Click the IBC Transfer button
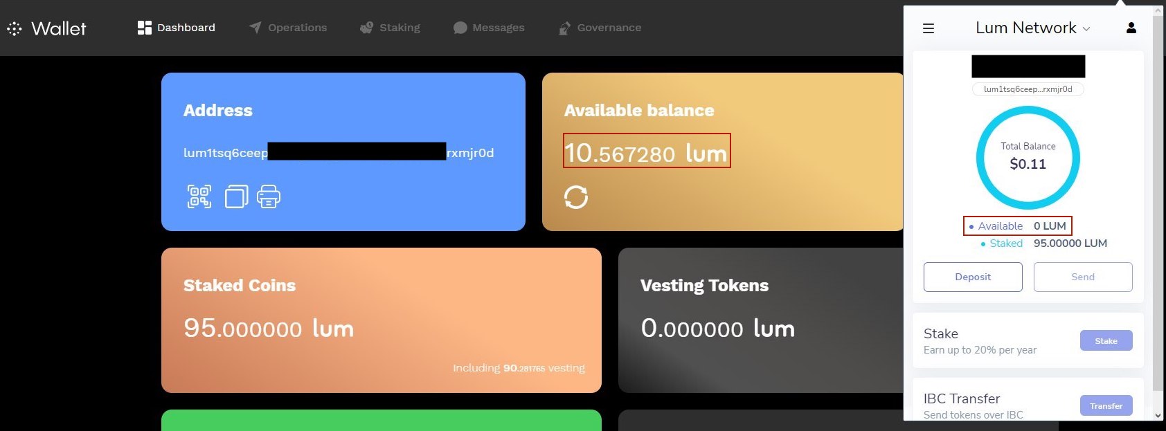 click(1106, 405)
